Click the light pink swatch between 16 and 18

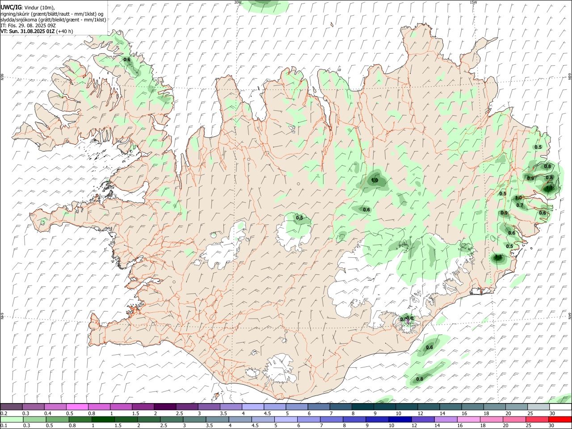[x=469, y=420]
